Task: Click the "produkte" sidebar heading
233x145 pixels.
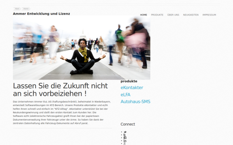Action: pos(129,81)
